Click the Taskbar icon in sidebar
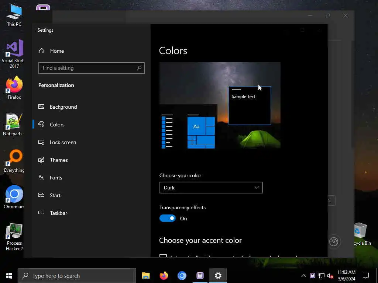Image resolution: width=378 pixels, height=283 pixels. (x=41, y=213)
